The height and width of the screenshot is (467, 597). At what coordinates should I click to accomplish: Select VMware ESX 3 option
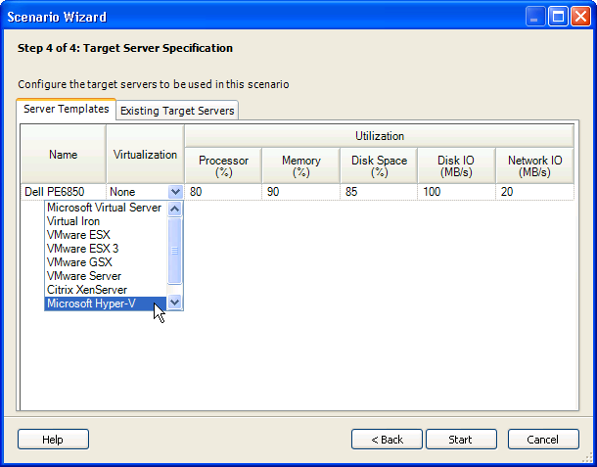coord(106,249)
